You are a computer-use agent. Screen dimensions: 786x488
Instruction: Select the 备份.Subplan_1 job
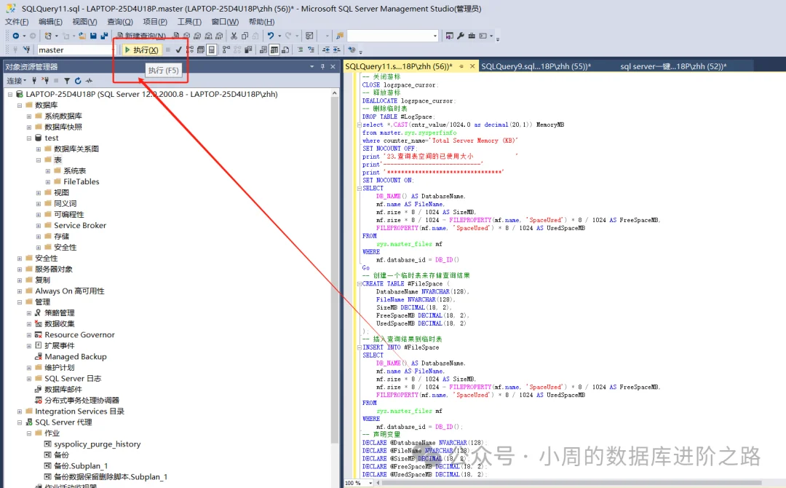coord(81,466)
